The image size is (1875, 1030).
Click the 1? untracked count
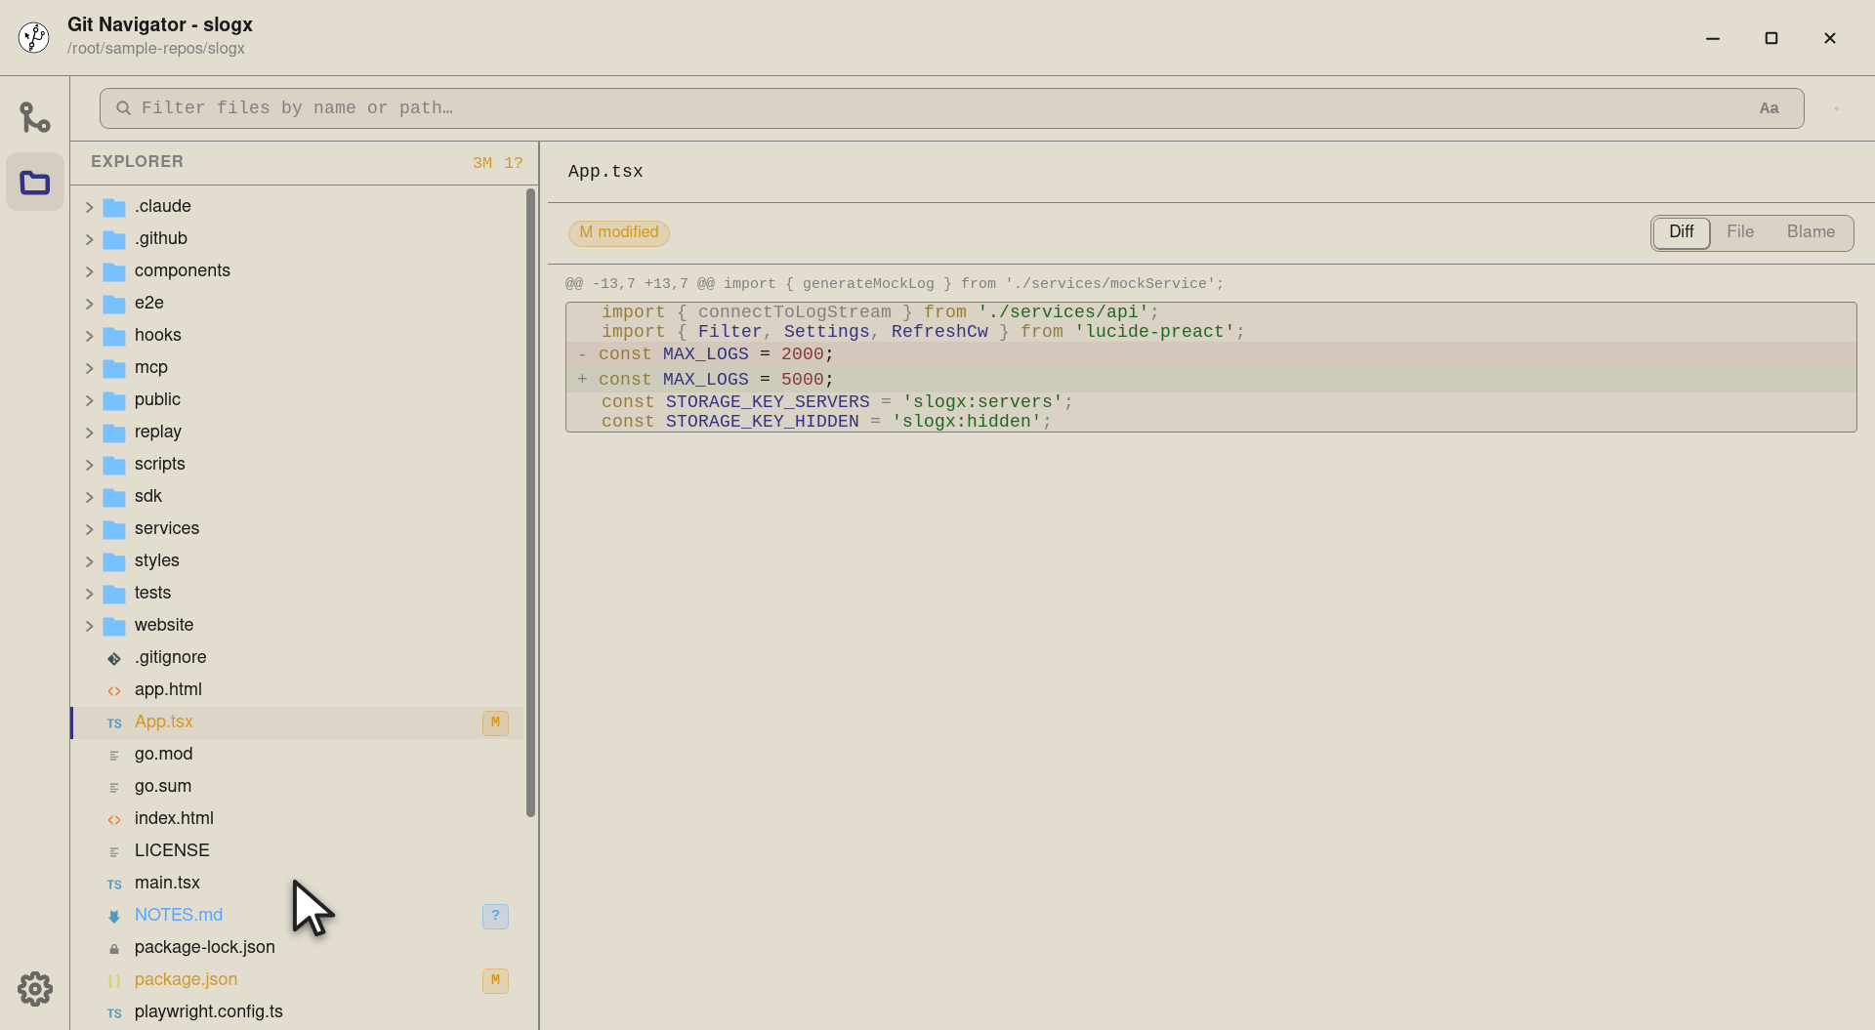point(514,163)
